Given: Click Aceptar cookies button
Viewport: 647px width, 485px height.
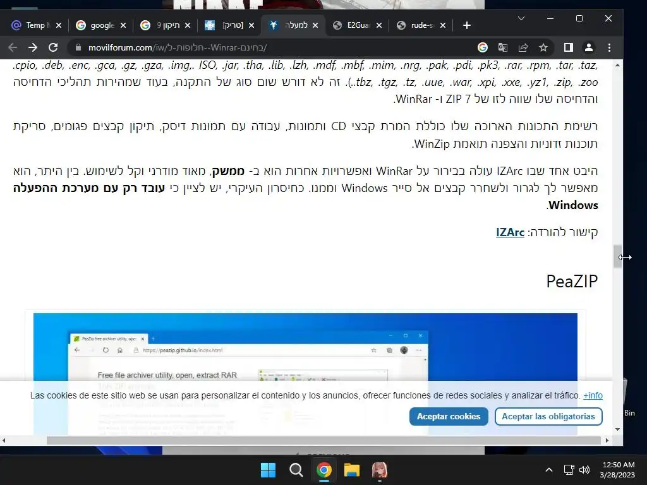Looking at the screenshot, I should pyautogui.click(x=449, y=417).
